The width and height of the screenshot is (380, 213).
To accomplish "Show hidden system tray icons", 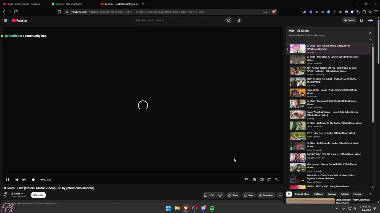I will (337, 208).
